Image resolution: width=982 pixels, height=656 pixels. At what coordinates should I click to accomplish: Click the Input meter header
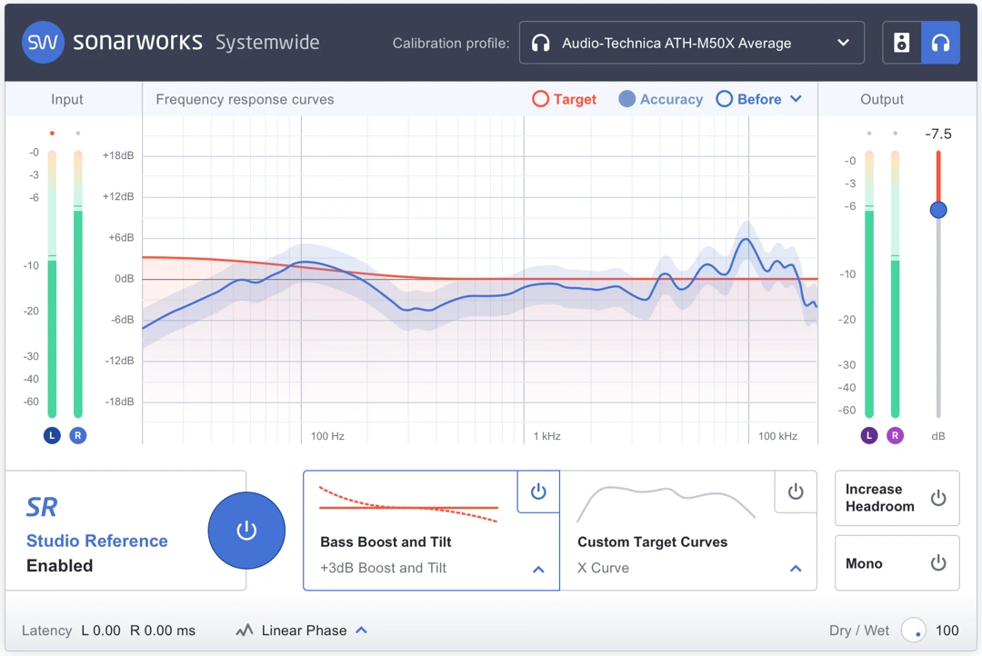click(67, 99)
